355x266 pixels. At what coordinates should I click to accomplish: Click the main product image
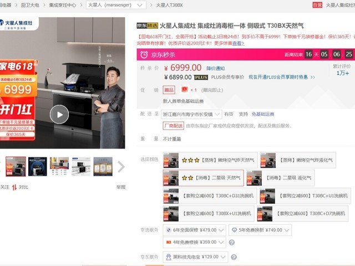(x=63, y=83)
